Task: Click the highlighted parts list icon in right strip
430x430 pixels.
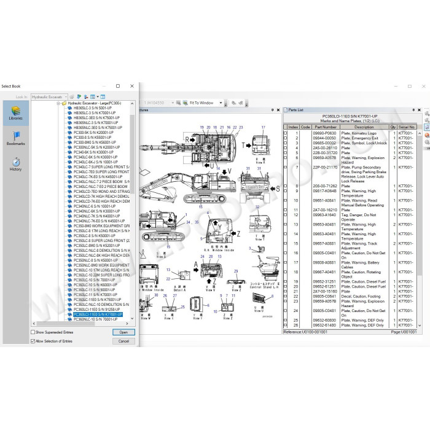Action: click(x=427, y=127)
